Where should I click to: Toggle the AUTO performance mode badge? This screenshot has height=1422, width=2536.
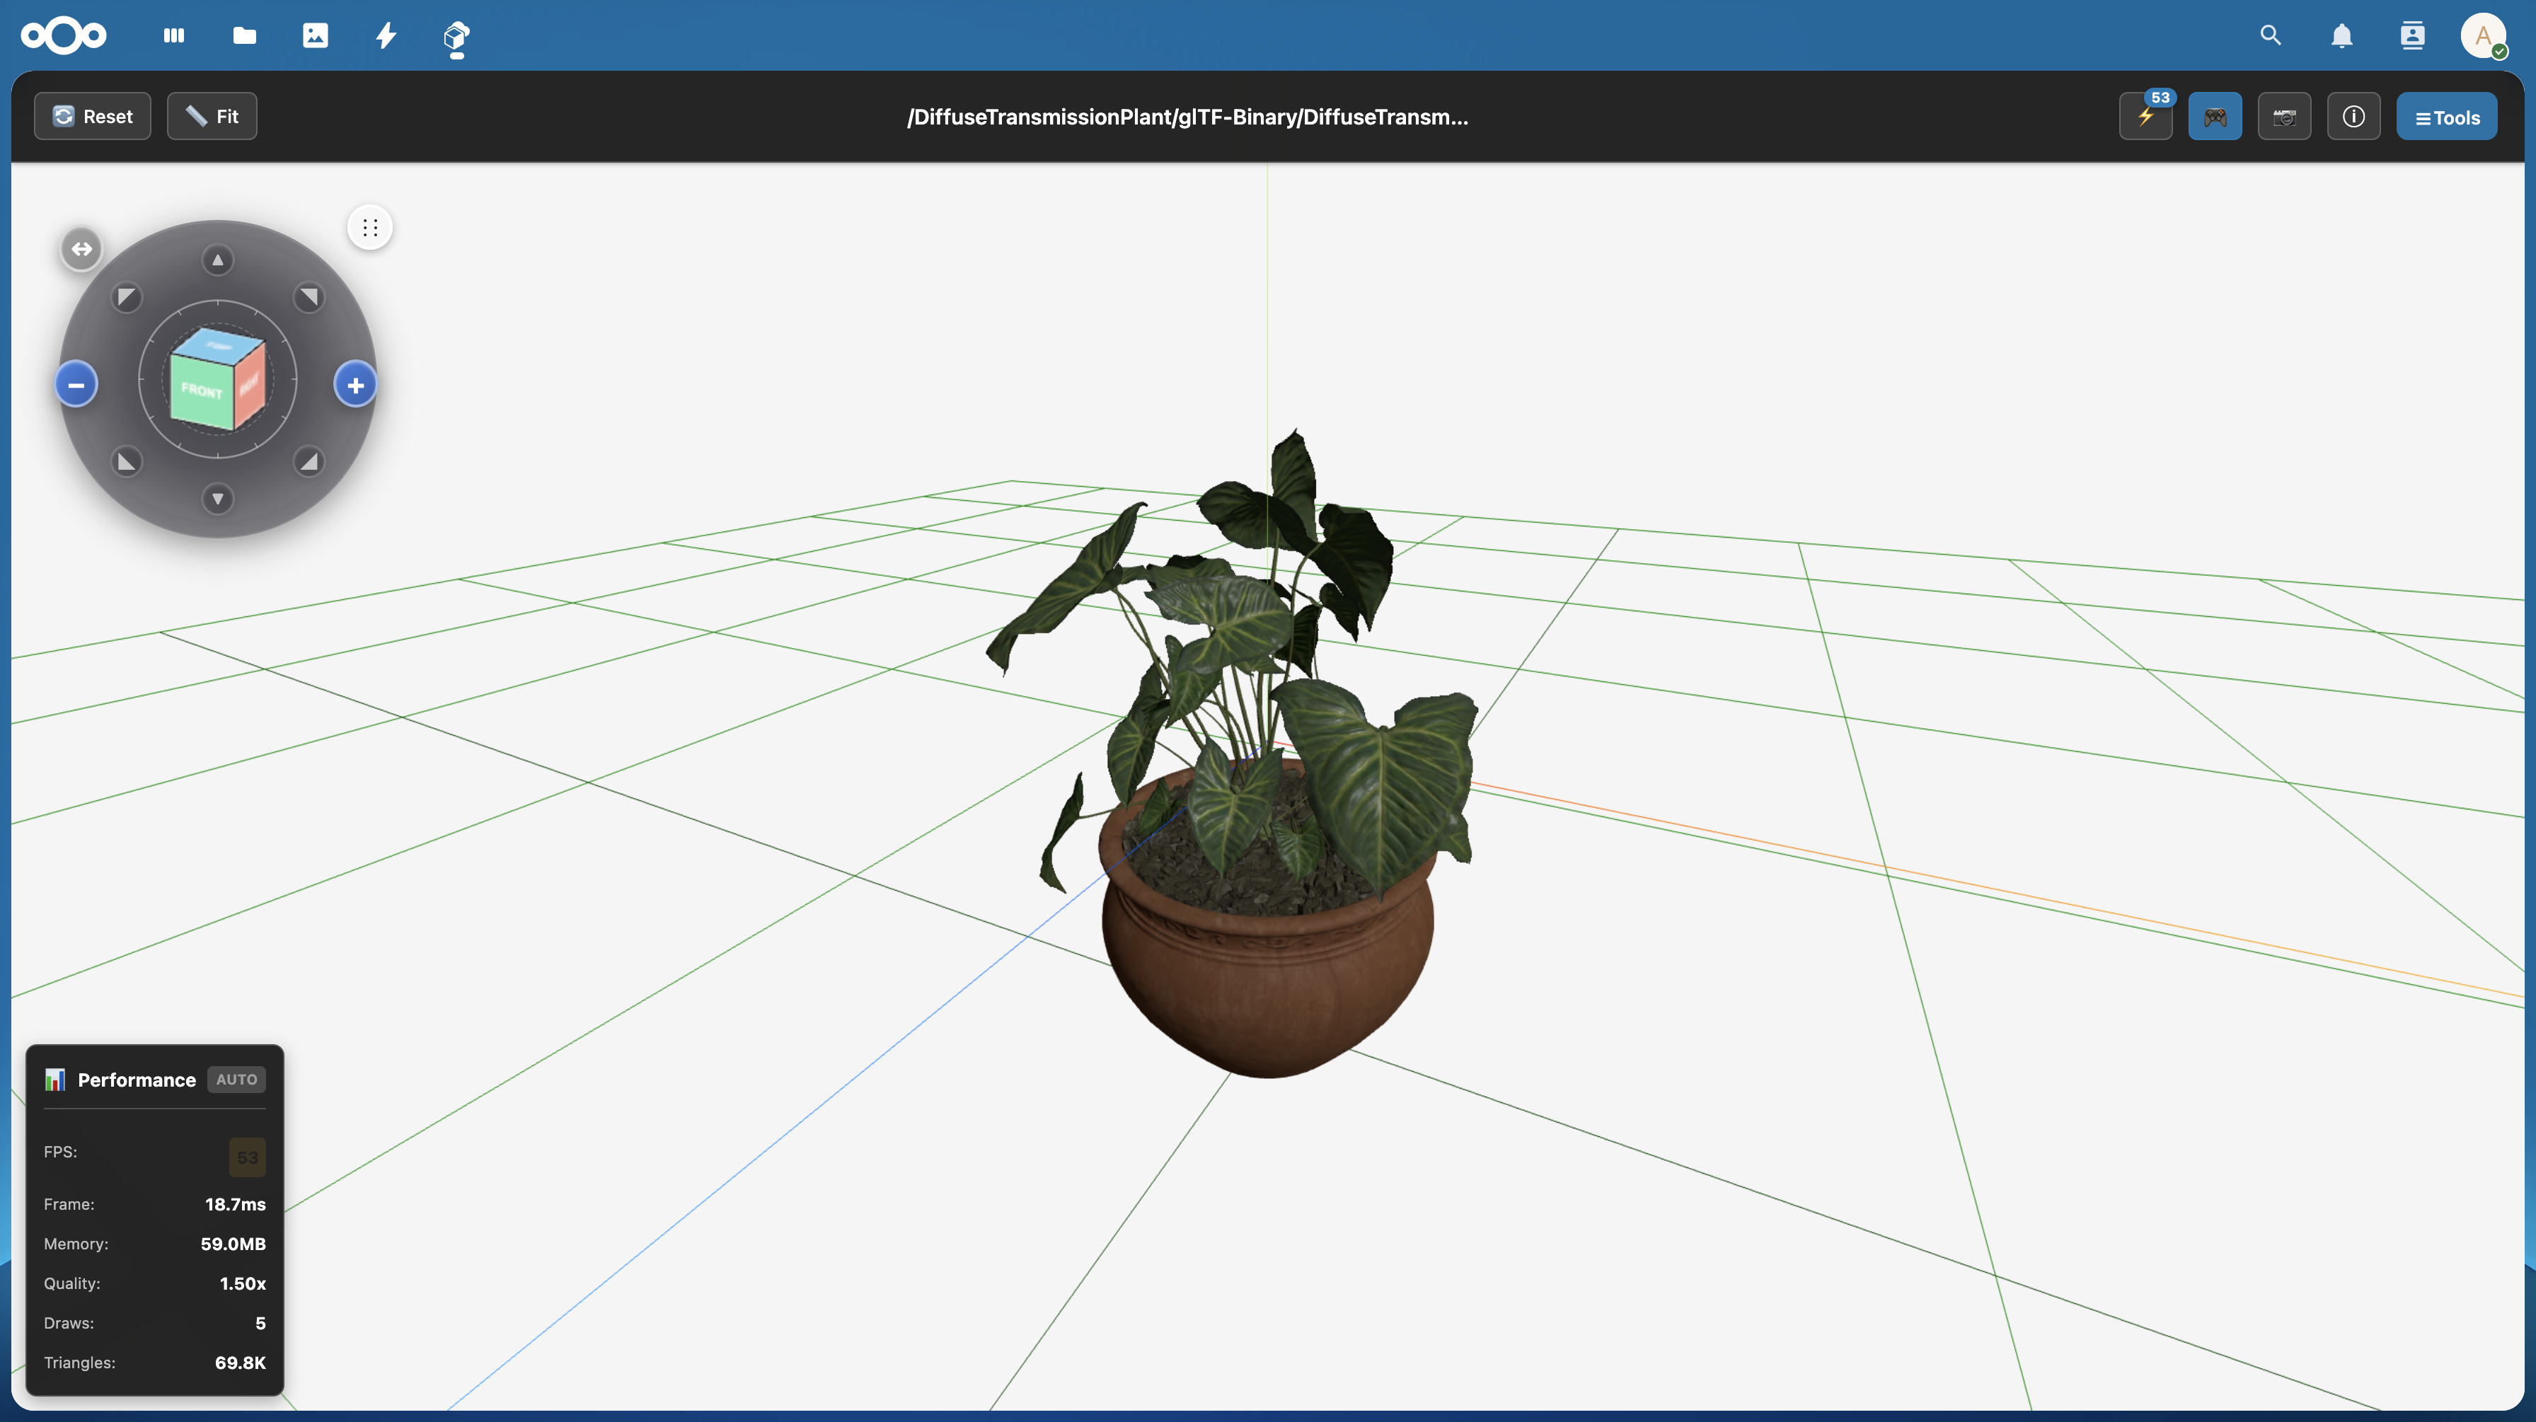click(x=236, y=1080)
